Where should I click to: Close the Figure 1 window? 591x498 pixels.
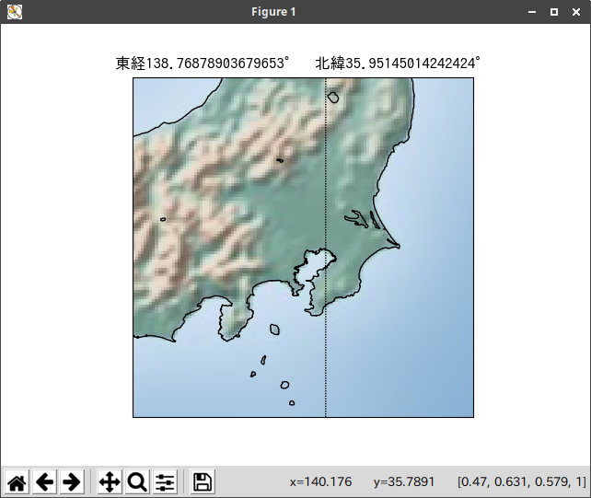576,12
